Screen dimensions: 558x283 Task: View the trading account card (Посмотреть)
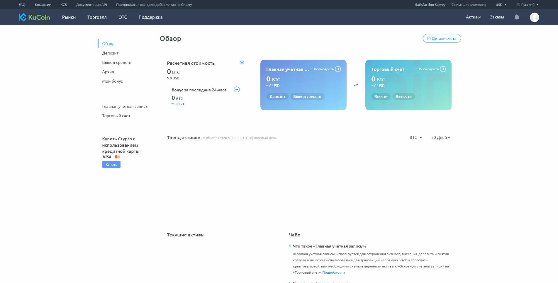tap(432, 69)
